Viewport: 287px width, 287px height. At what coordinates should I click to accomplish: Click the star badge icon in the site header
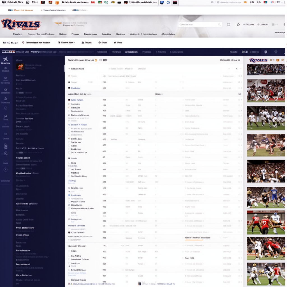click(238, 25)
